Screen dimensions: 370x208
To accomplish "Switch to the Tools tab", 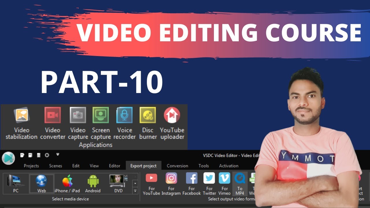I will point(203,166).
